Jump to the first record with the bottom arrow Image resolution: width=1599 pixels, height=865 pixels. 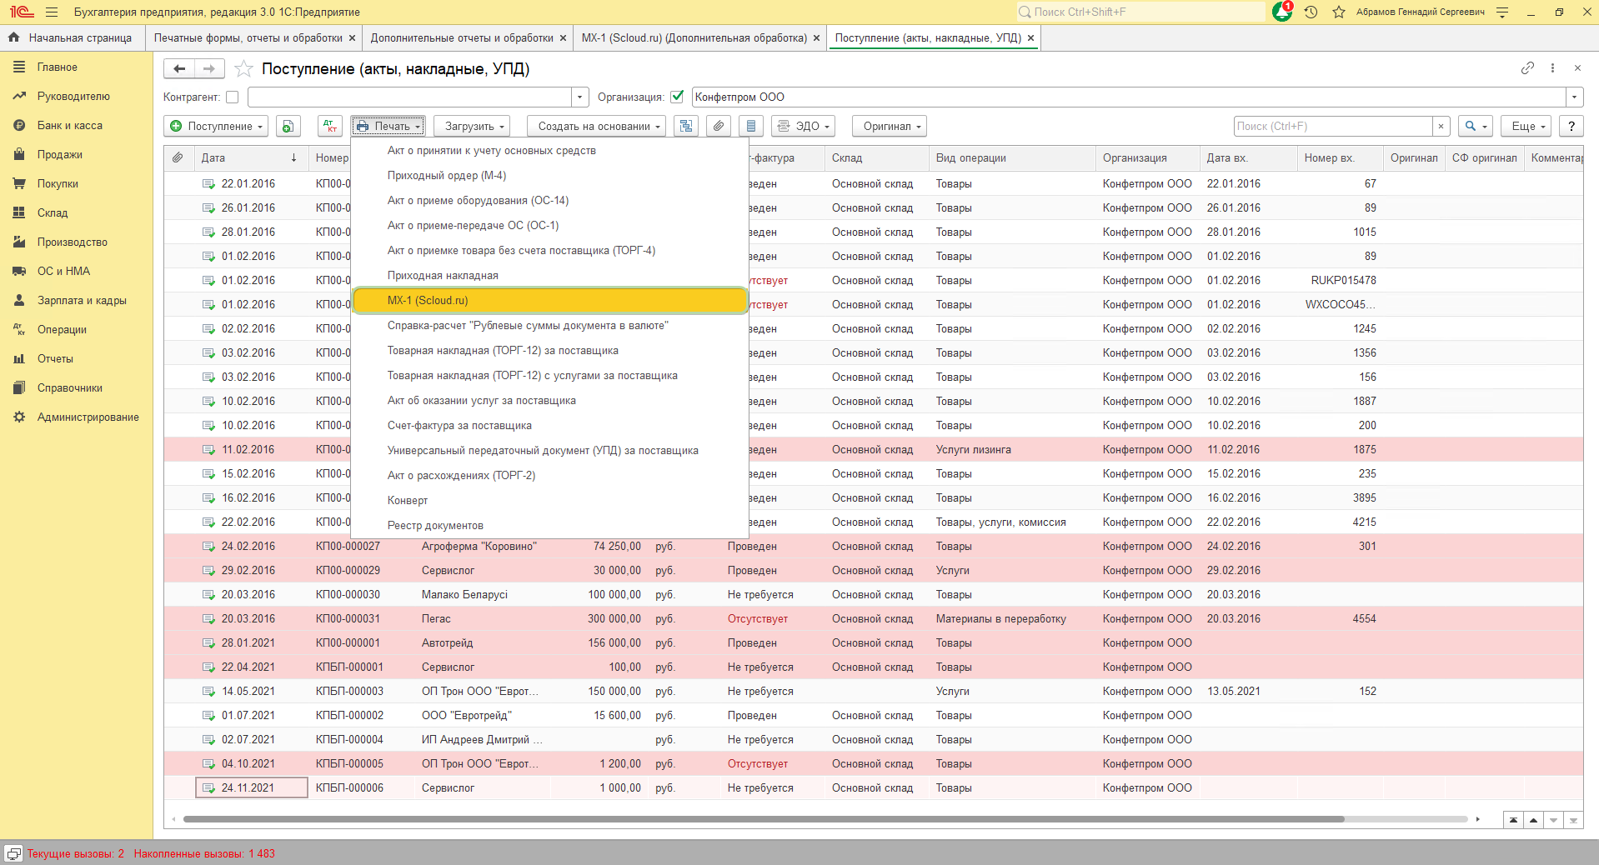tap(1513, 821)
